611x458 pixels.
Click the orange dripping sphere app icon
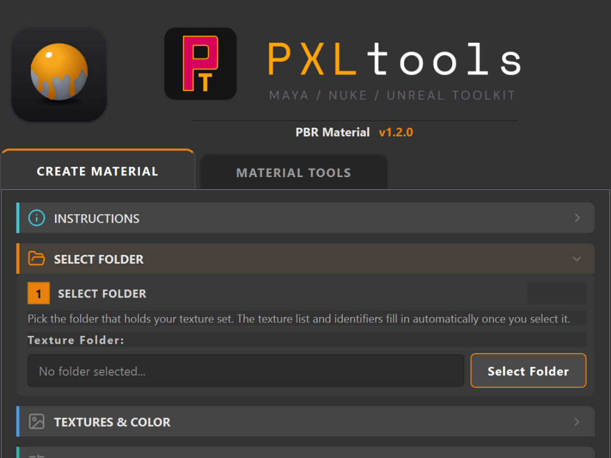coord(59,74)
